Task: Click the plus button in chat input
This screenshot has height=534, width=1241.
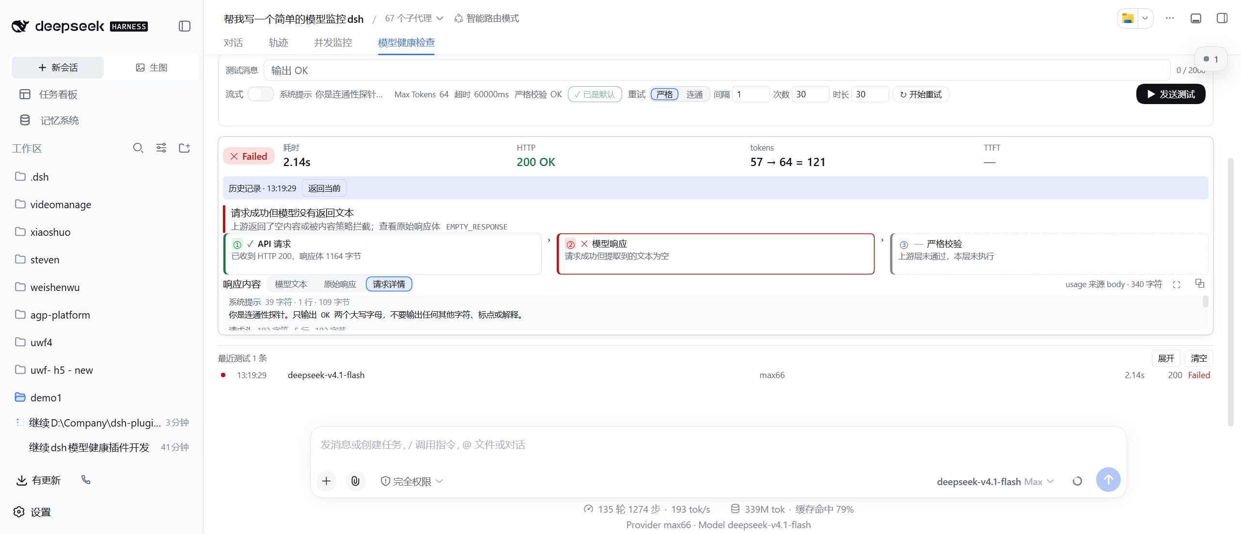Action: point(327,481)
